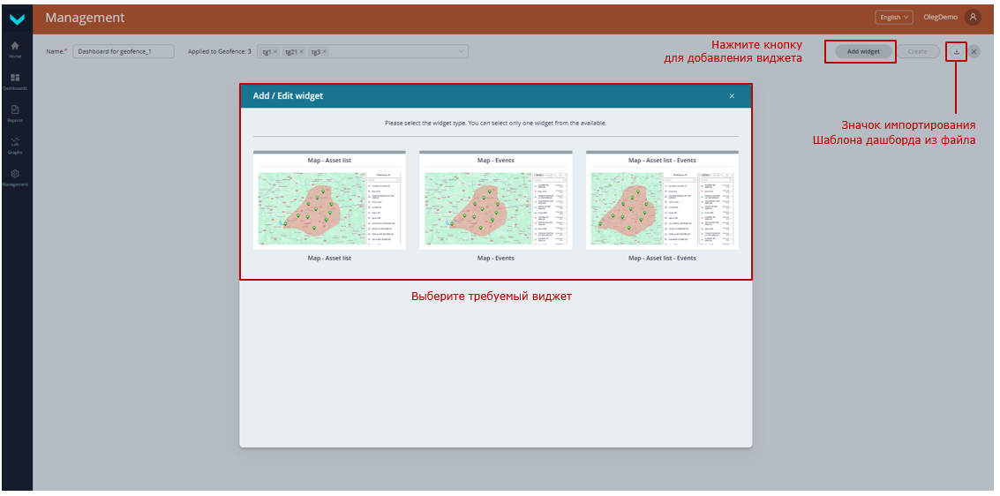1000x496 pixels.
Task: Go to Dashboards in the sidebar
Action: [x=15, y=80]
